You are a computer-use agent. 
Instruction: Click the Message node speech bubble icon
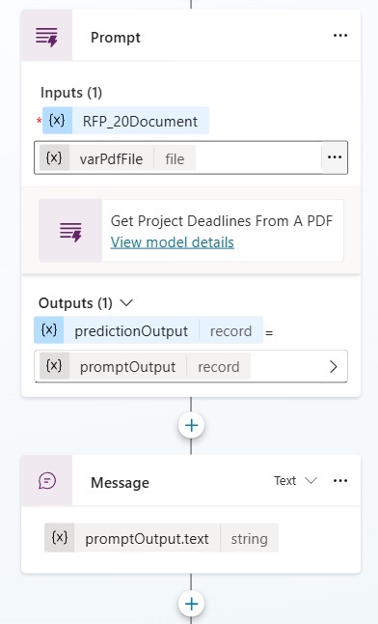[x=47, y=481]
